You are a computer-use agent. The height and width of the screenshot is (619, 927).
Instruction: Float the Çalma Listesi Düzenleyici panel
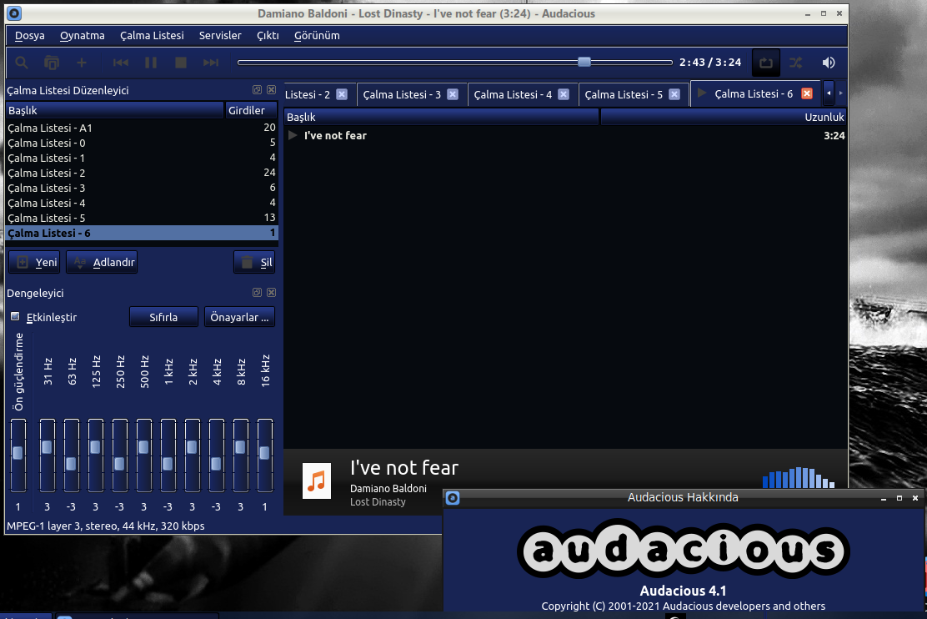click(257, 90)
